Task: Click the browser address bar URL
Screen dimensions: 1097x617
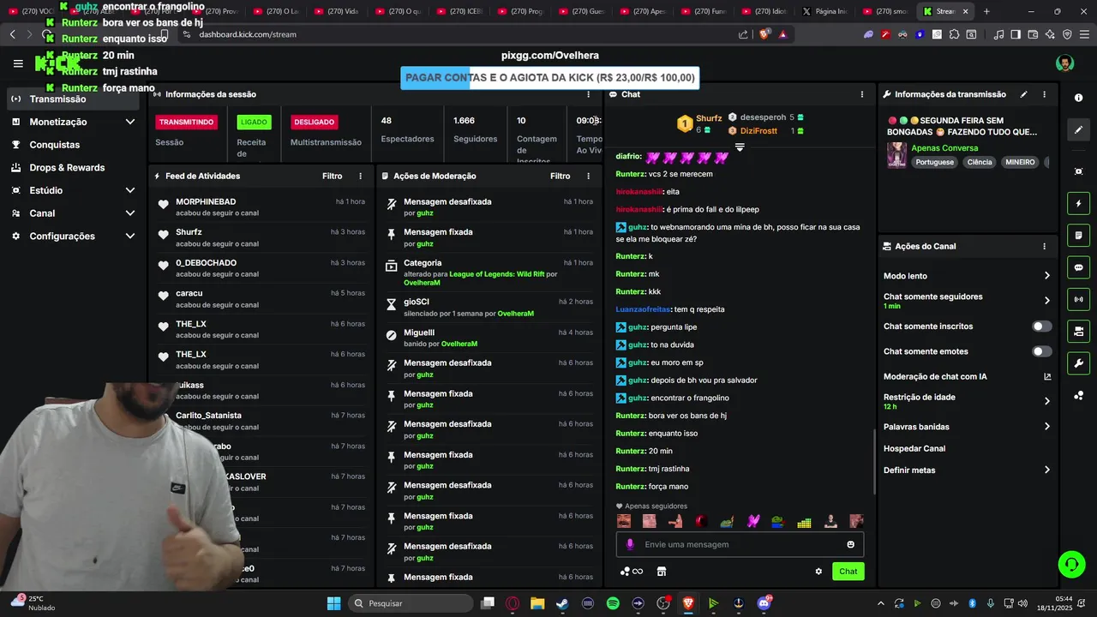Action: click(248, 34)
